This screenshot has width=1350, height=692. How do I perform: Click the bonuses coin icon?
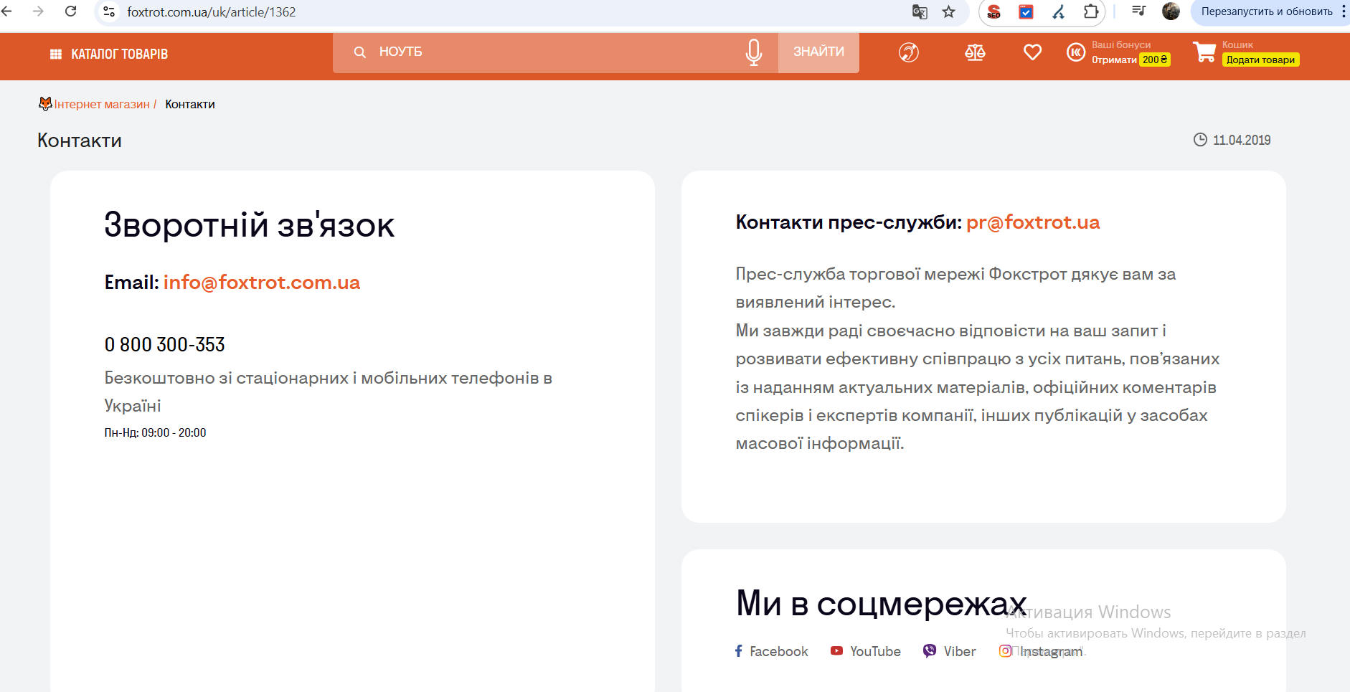(x=1076, y=52)
